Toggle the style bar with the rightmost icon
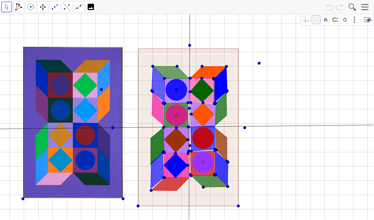374x220 pixels. (x=367, y=20)
